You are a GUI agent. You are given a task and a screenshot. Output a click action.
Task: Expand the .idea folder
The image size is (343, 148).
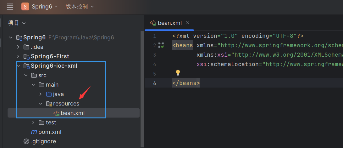coord(18,47)
